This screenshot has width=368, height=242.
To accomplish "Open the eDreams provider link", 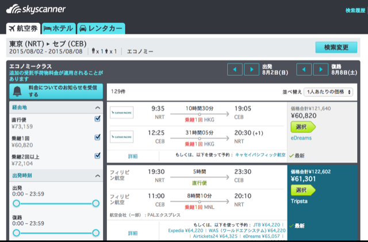I will tap(301, 138).
